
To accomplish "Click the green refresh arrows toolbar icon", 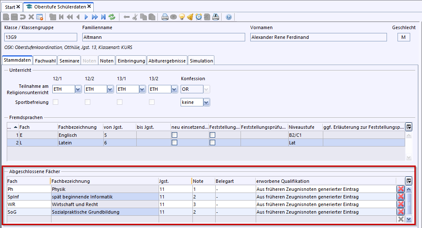I will (112, 17).
